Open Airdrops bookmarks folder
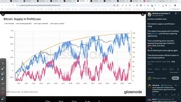 pyautogui.click(x=136, y=9)
